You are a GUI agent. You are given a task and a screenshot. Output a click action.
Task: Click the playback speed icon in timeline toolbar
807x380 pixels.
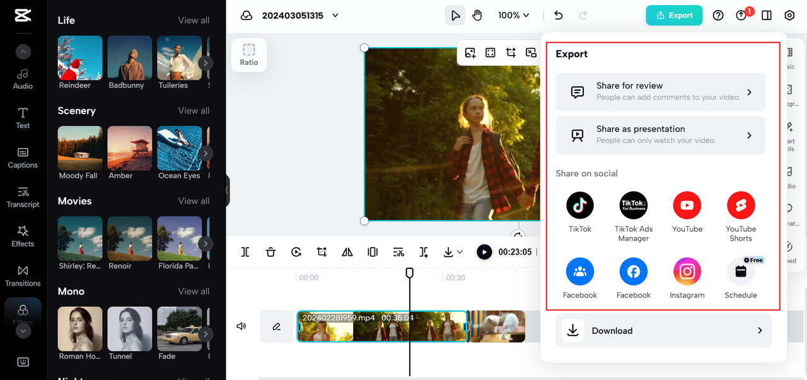(x=296, y=252)
